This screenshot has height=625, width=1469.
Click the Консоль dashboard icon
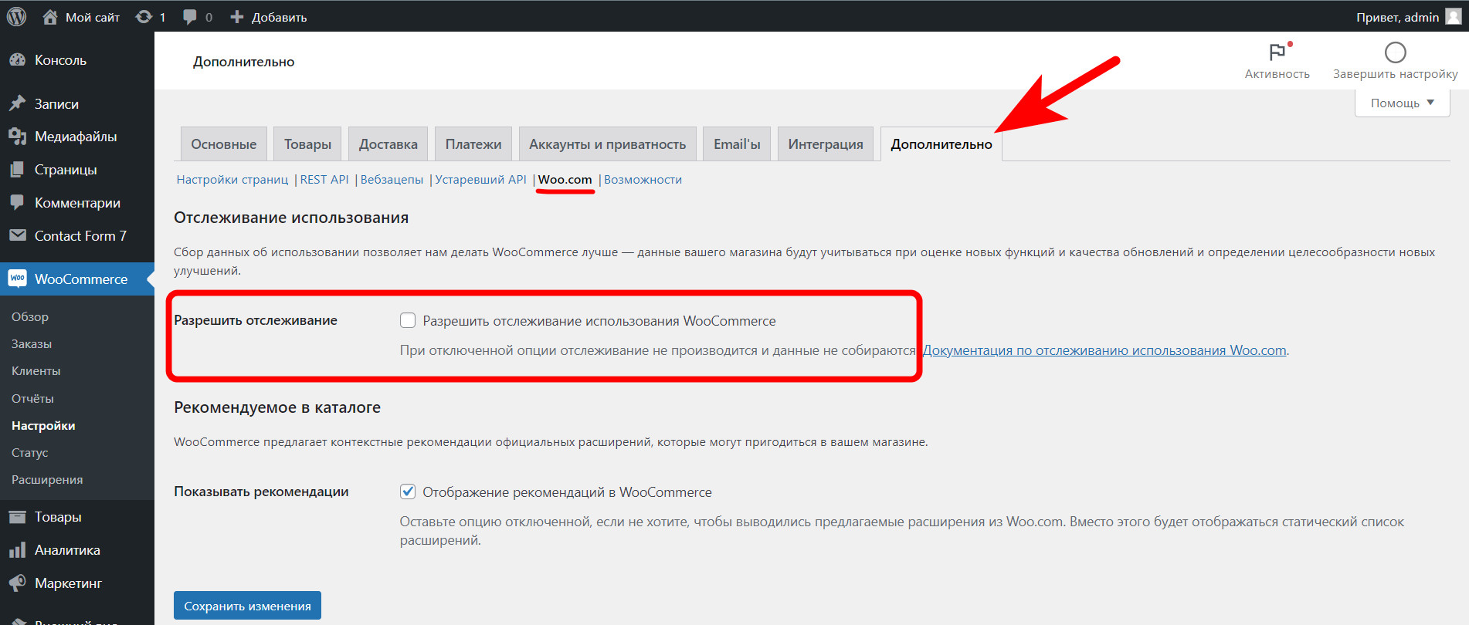(x=17, y=60)
